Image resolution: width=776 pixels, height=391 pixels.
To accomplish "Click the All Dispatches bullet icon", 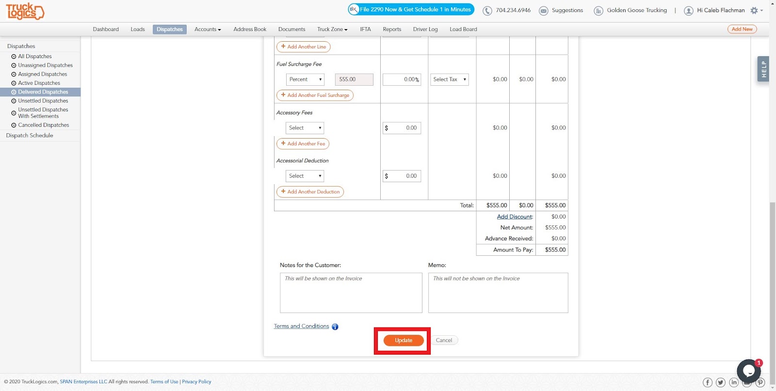I will [14, 57].
